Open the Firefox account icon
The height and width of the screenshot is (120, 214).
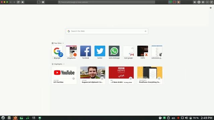(x=199, y=2)
